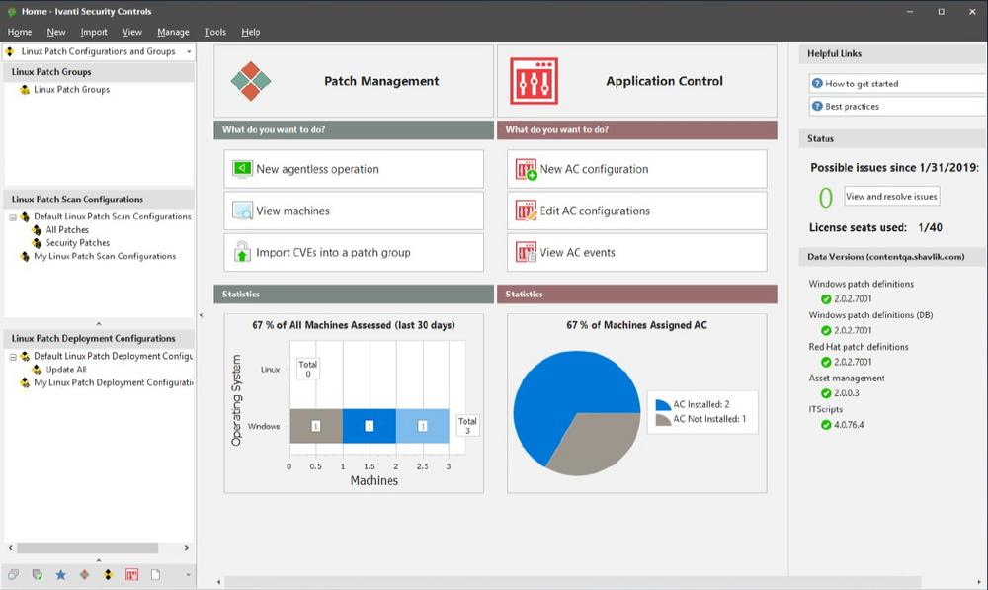Click the Patch Management diamond logo
Screen dimensions: 988x590
pos(250,81)
